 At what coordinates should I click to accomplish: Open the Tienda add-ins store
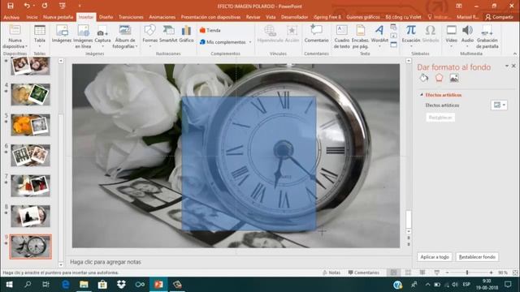coord(210,30)
